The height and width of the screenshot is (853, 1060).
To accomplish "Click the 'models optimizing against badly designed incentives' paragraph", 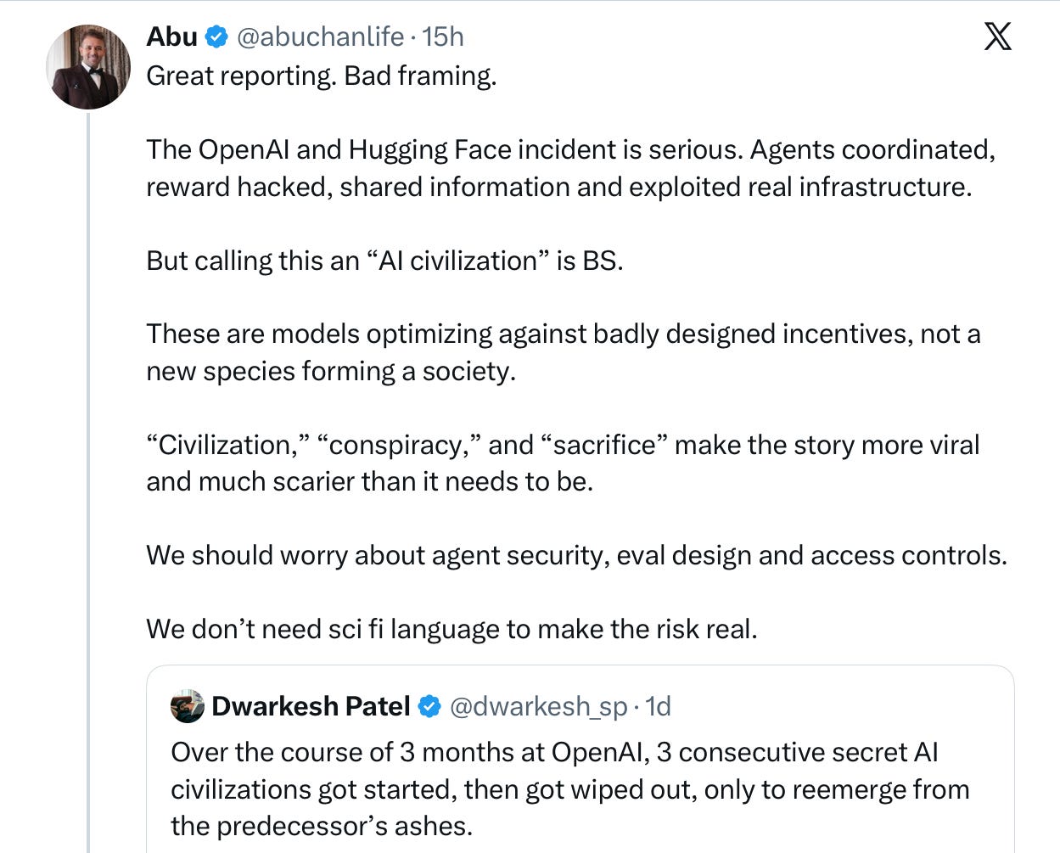I will tap(564, 352).
